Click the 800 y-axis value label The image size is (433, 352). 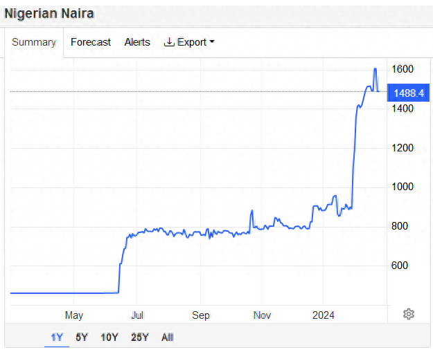coord(403,226)
